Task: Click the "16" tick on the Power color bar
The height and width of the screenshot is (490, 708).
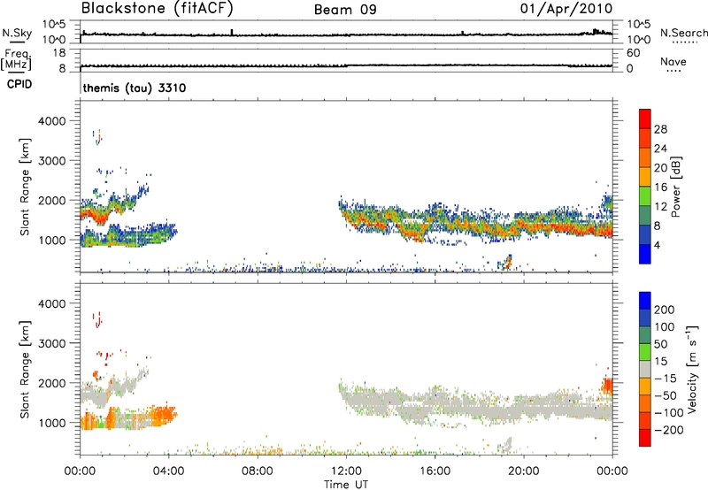Action: (660, 188)
